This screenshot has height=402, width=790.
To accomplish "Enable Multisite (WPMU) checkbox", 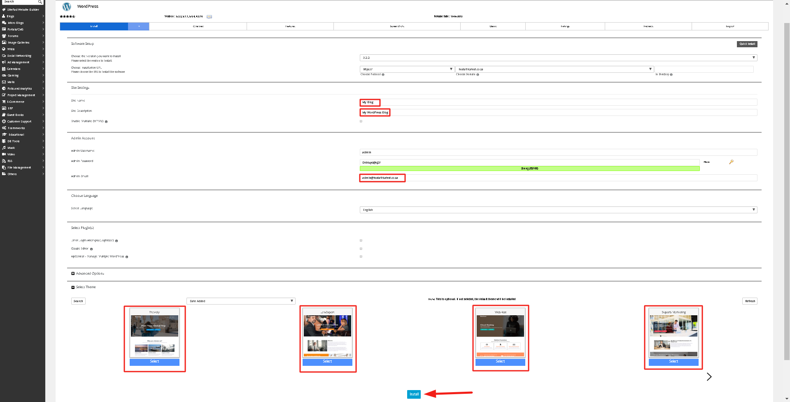I will point(361,121).
